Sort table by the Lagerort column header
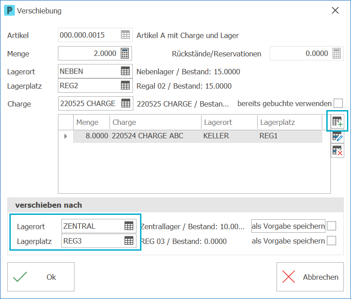Viewport: 351px width, 299px height. tap(229, 122)
